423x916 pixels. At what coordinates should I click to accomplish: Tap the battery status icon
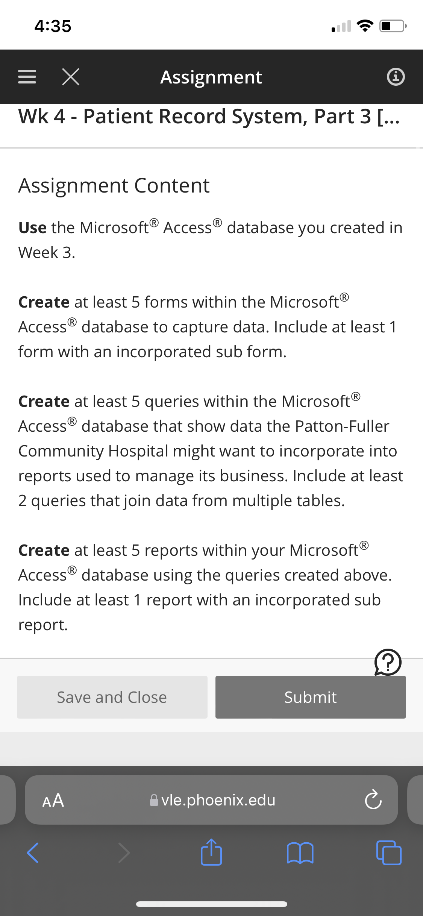(393, 26)
